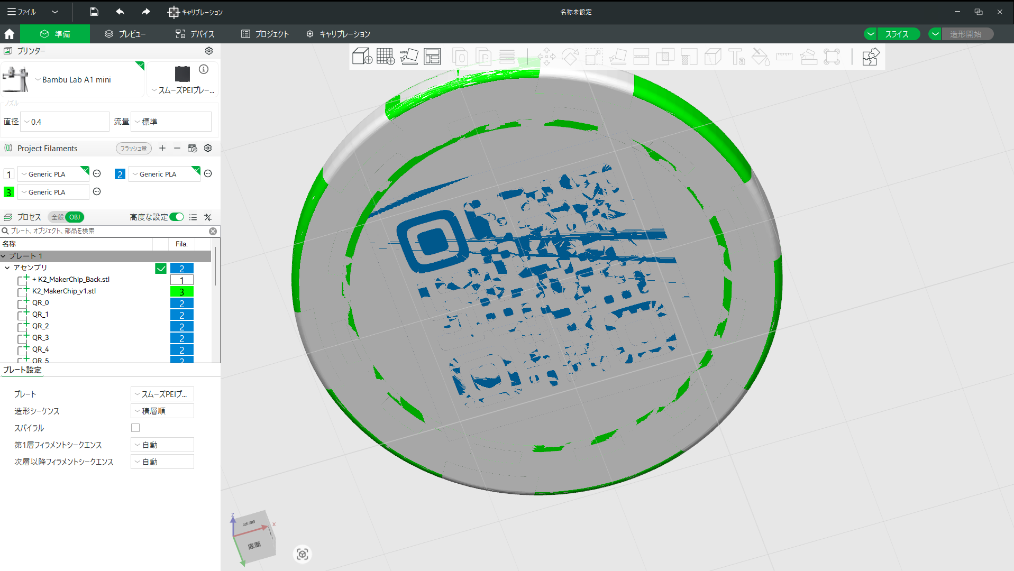1014x571 pixels.
Task: Select the Scale tool
Action: 594,56
